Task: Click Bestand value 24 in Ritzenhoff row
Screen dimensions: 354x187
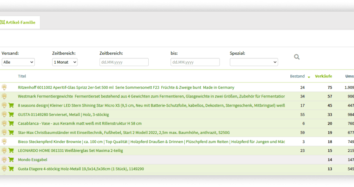Action: pos(302,87)
